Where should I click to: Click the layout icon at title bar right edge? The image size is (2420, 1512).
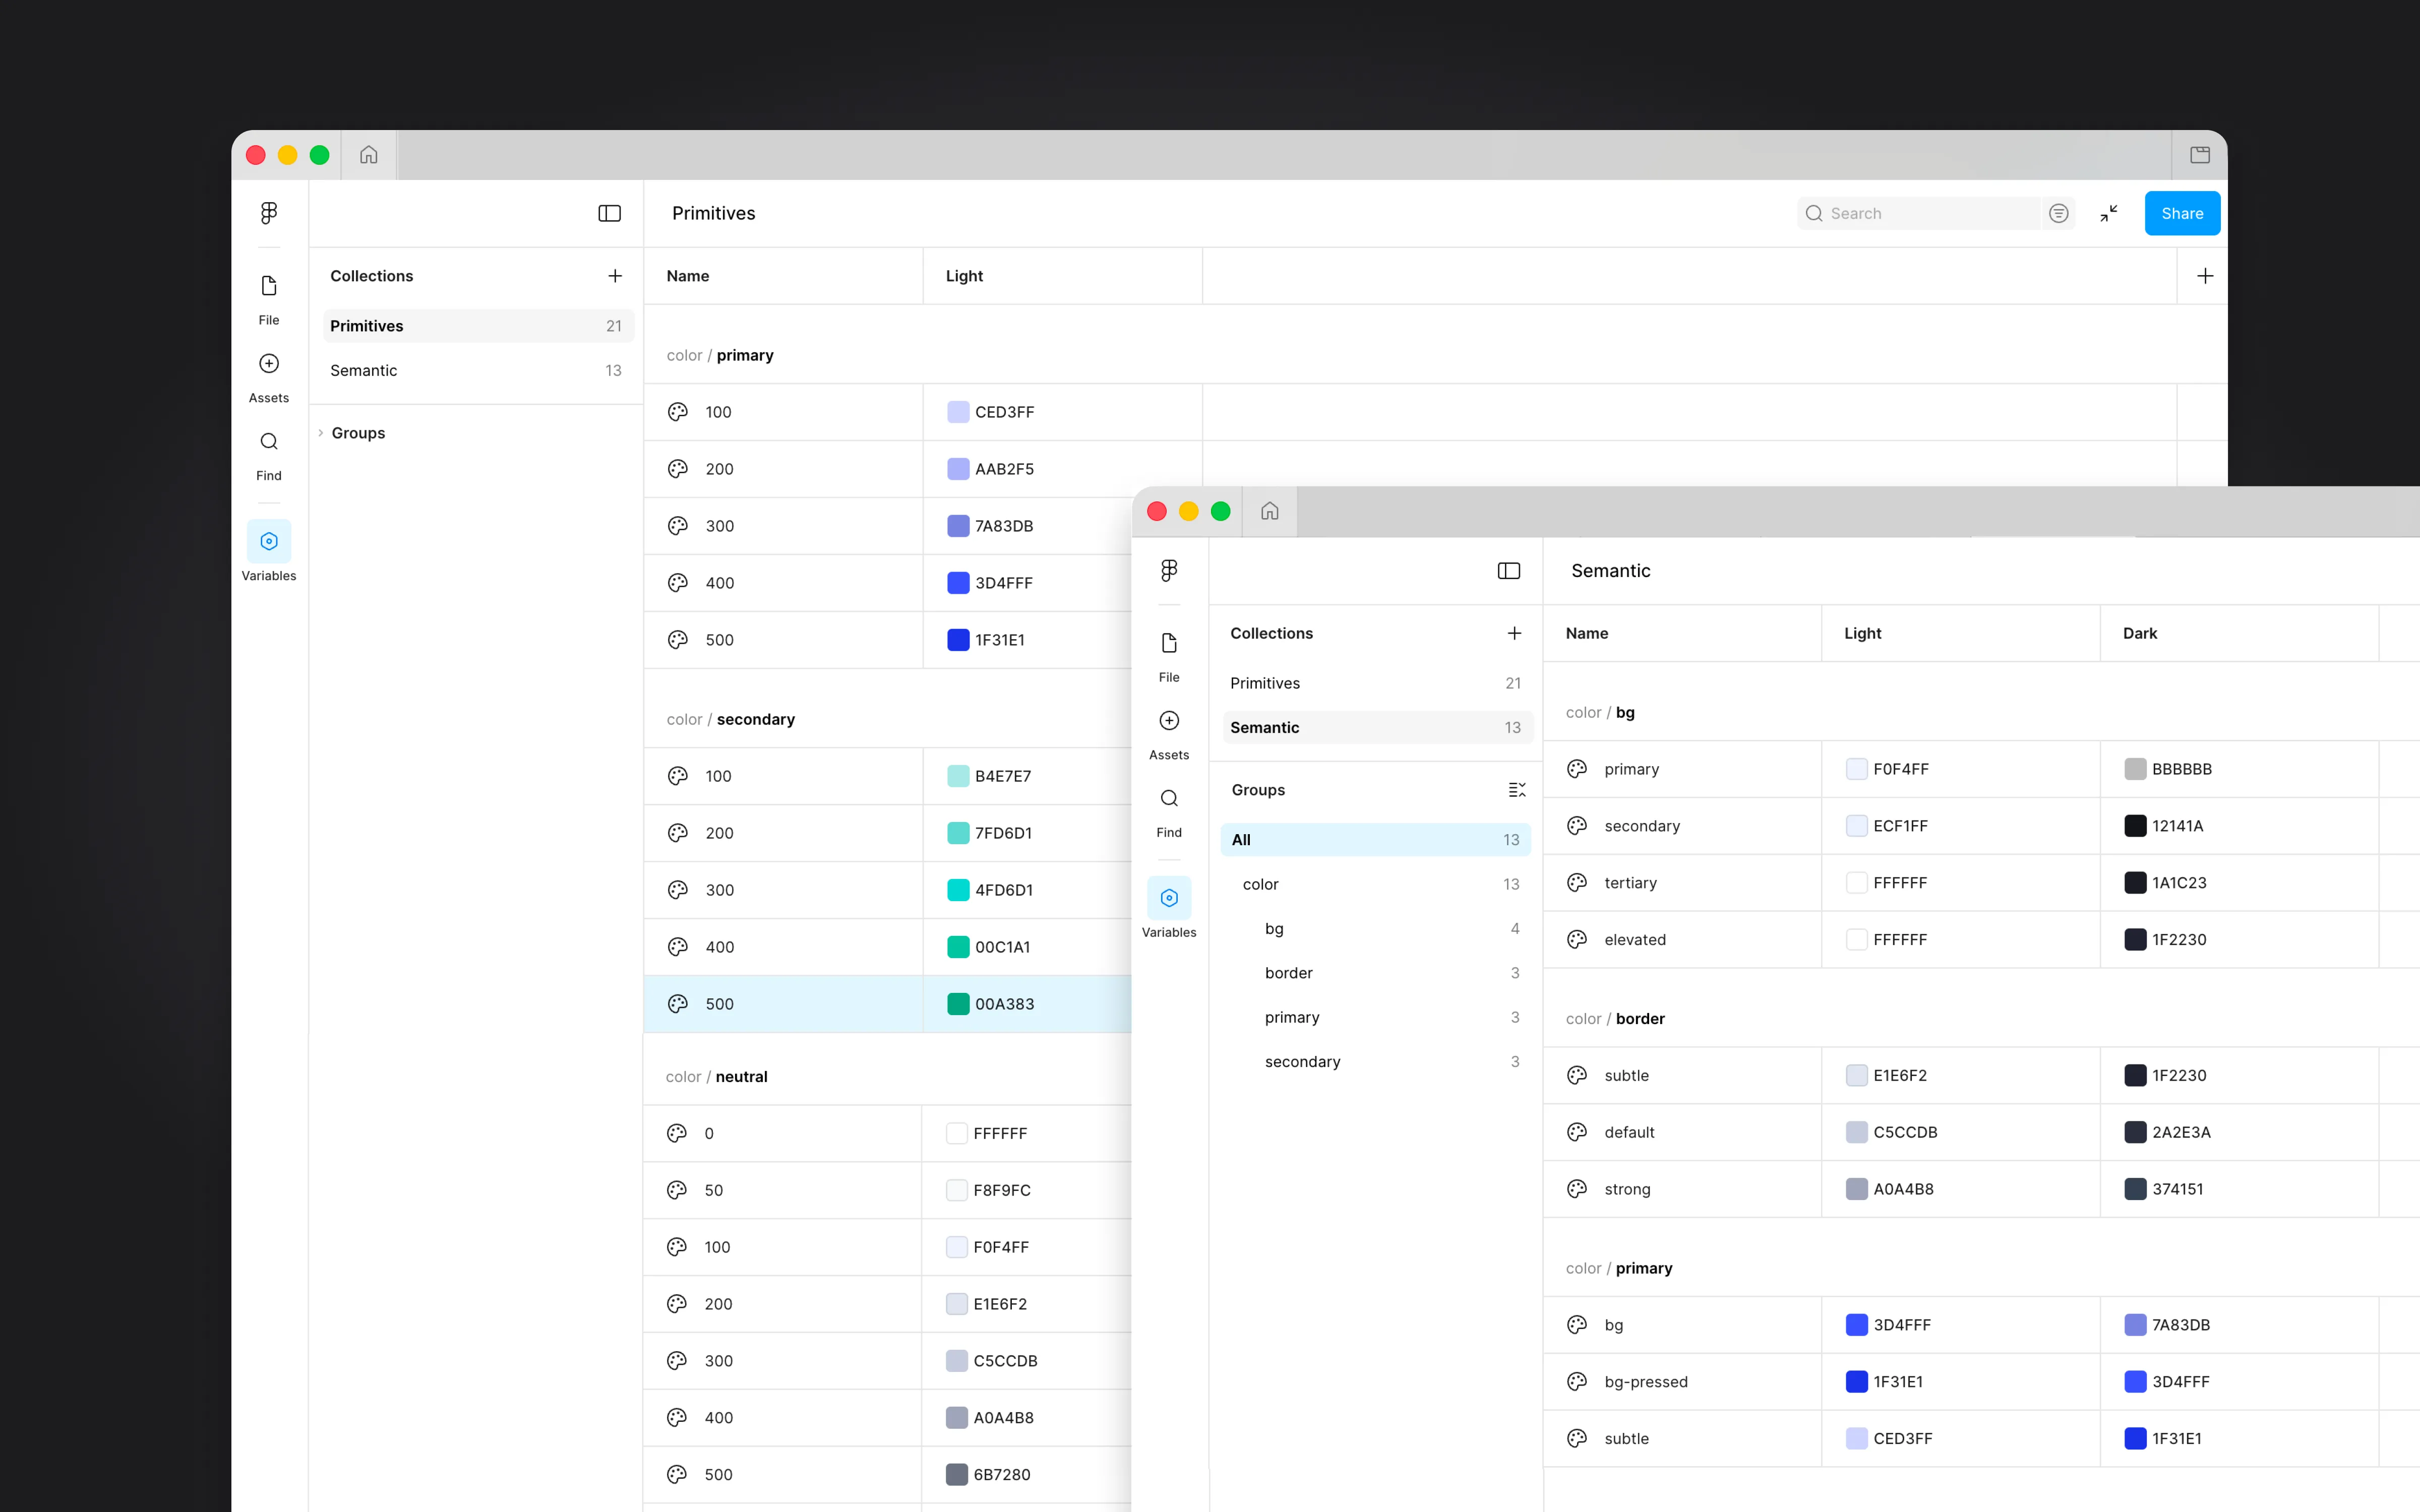tap(2200, 155)
